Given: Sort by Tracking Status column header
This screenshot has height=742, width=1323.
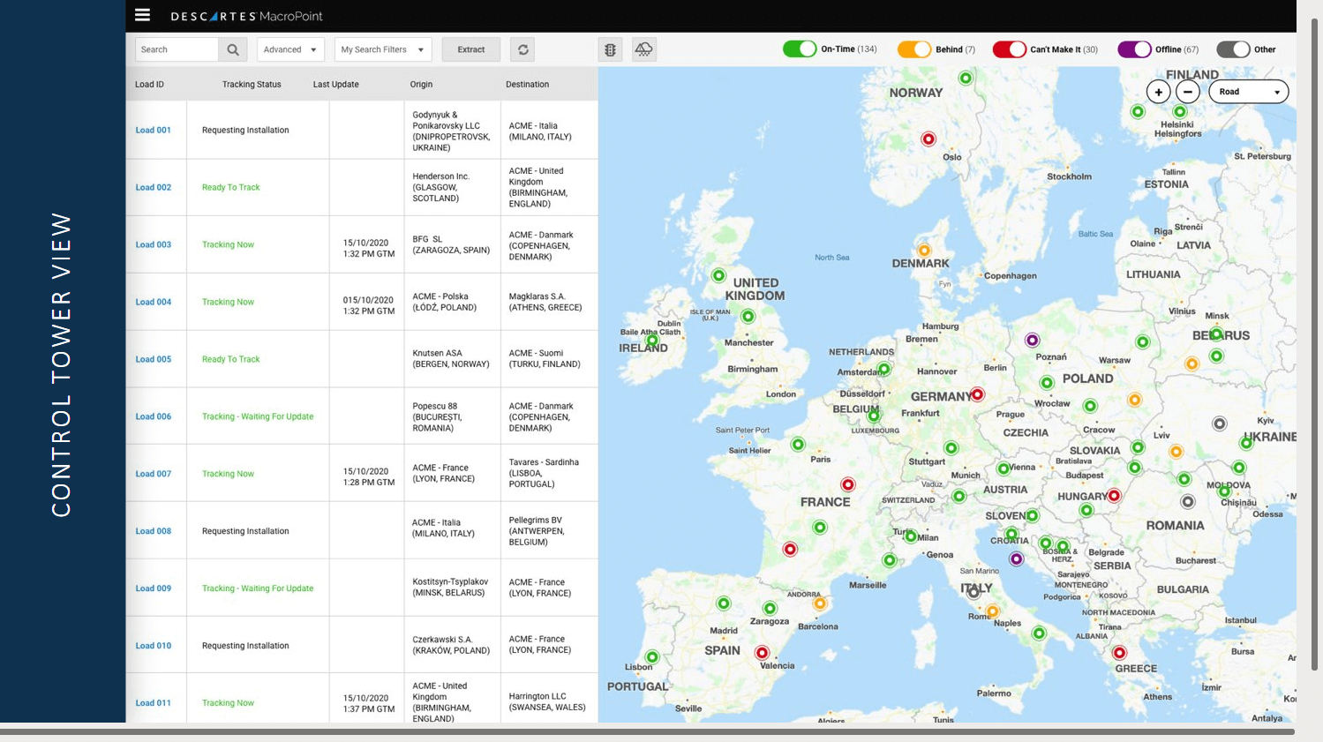Looking at the screenshot, I should coord(252,85).
